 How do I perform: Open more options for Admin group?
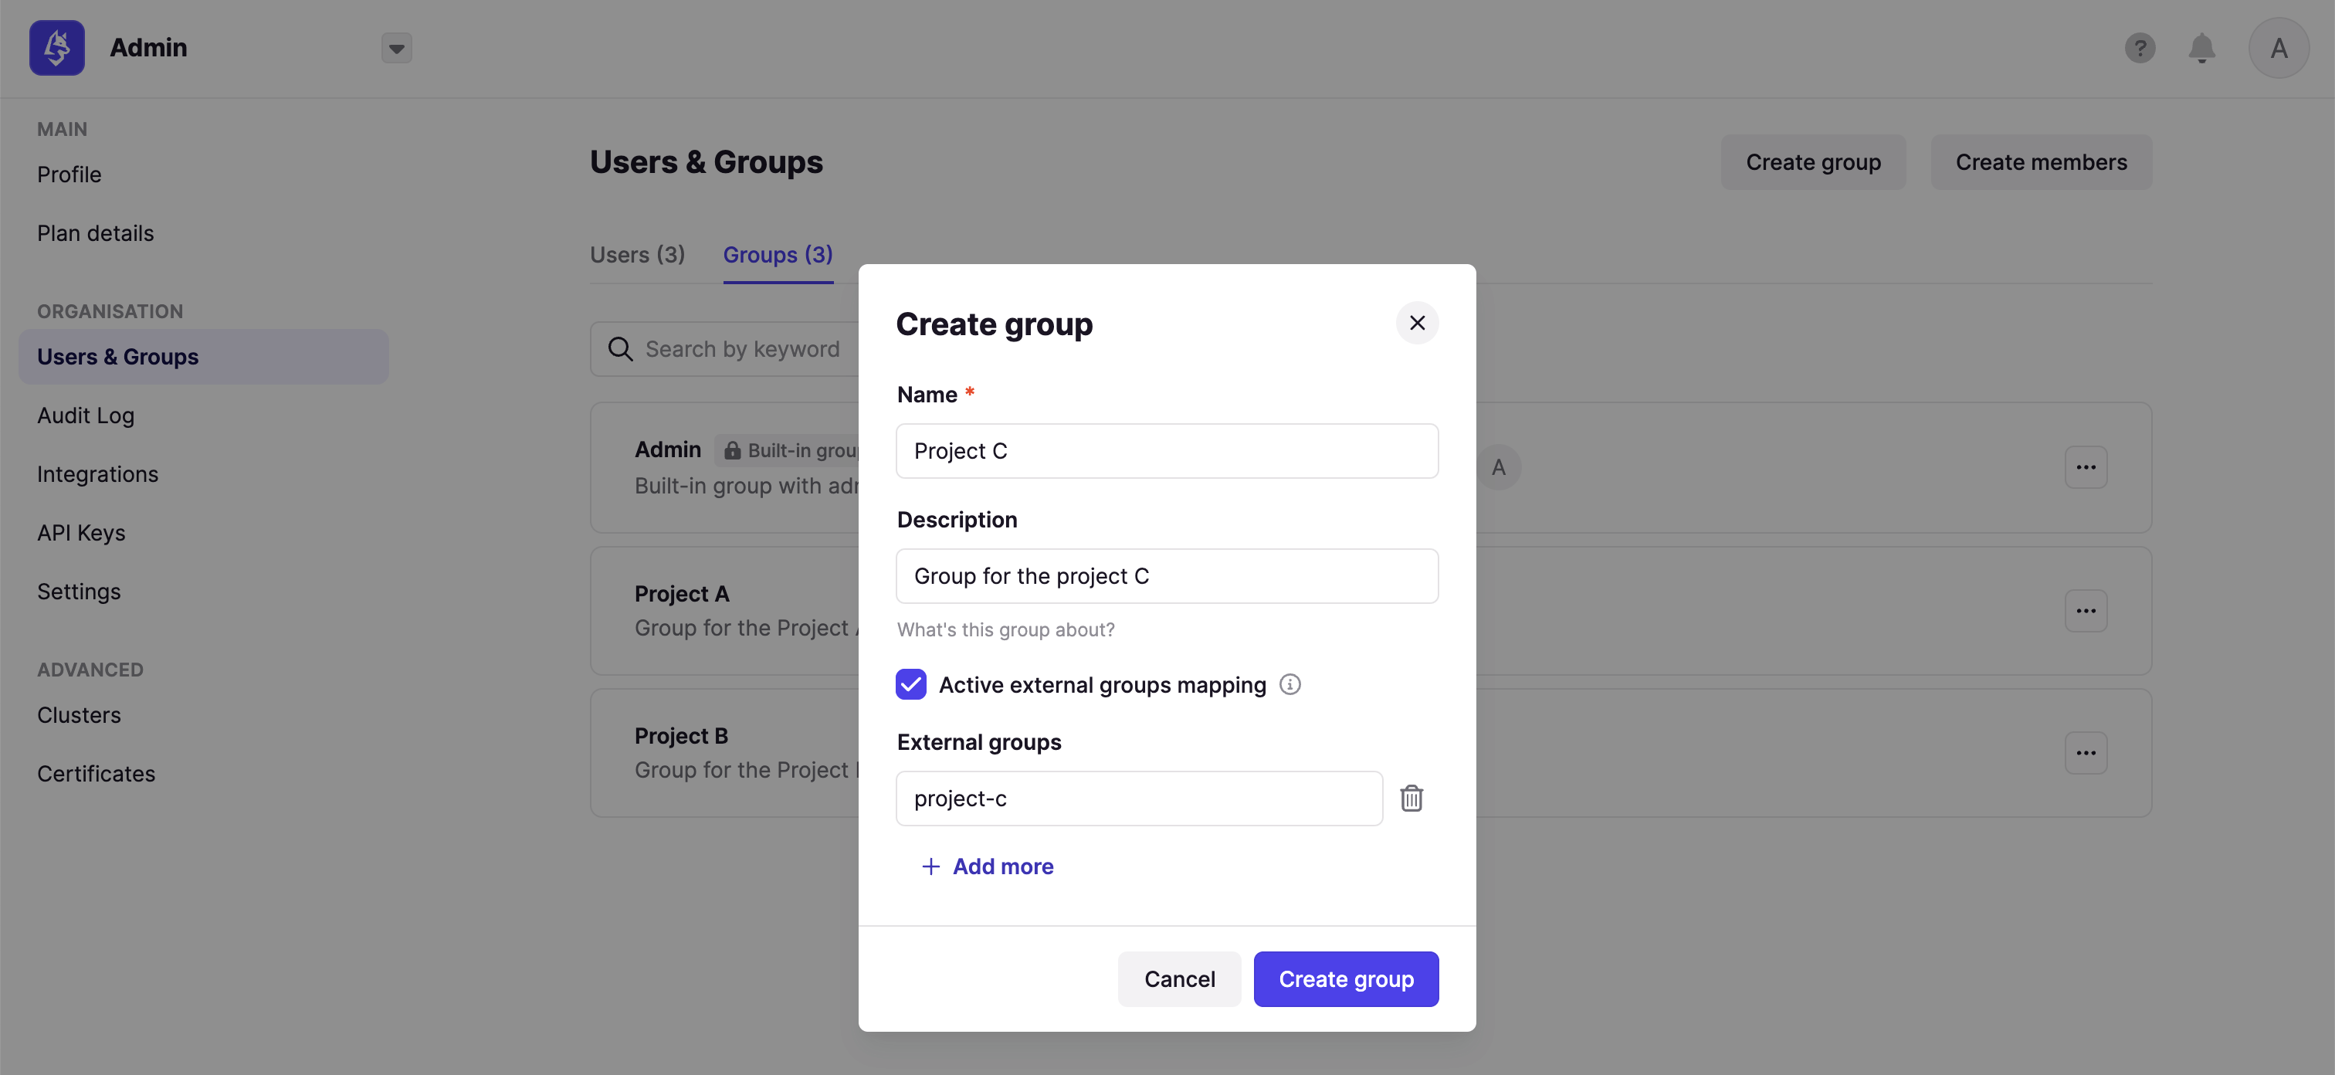click(2086, 468)
